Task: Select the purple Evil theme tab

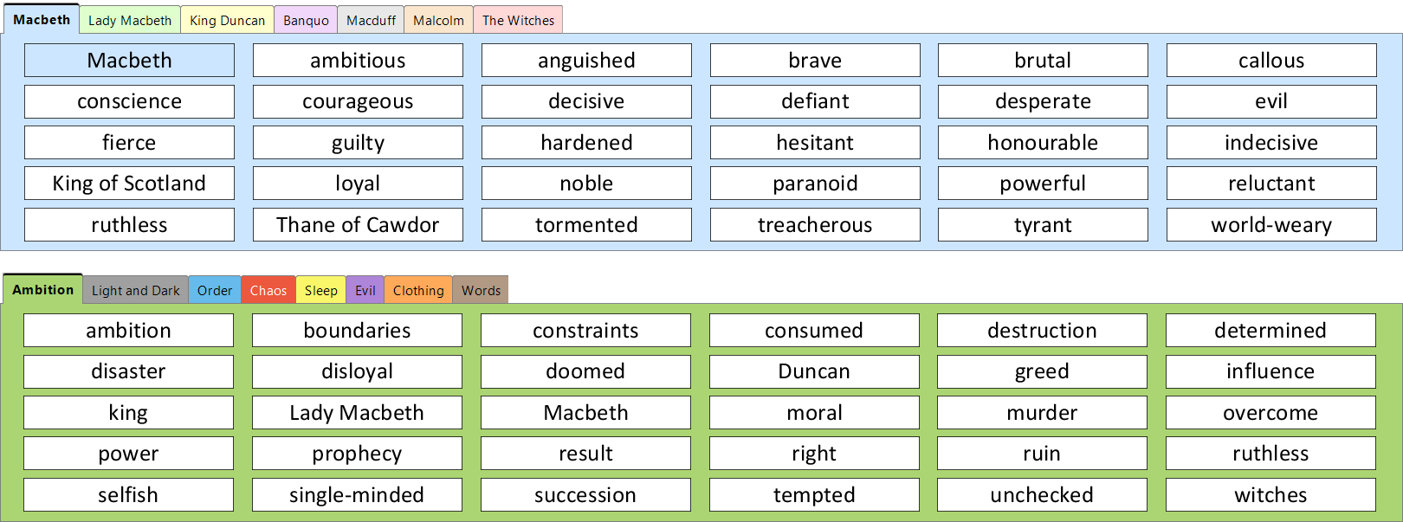Action: (x=365, y=291)
